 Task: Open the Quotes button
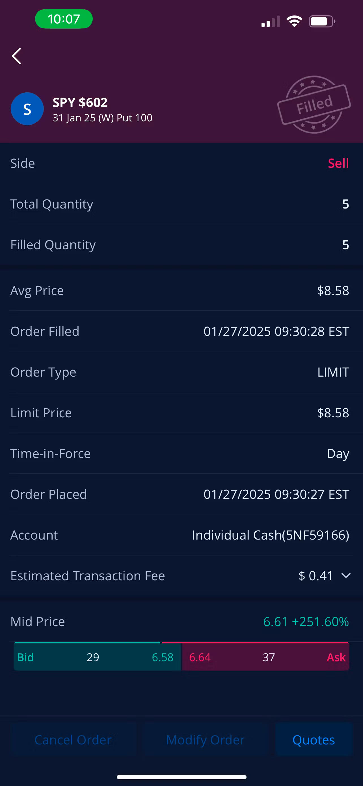(x=314, y=740)
